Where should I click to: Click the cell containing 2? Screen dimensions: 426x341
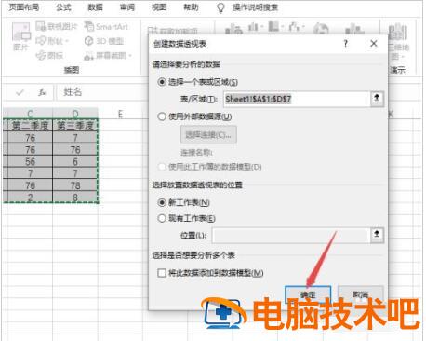(30, 198)
